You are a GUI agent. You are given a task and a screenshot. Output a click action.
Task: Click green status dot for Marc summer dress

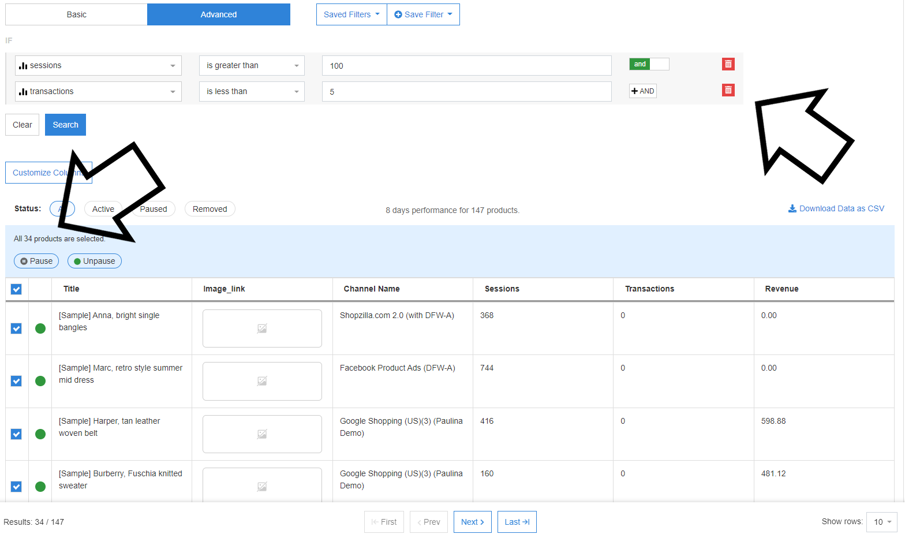(x=40, y=381)
